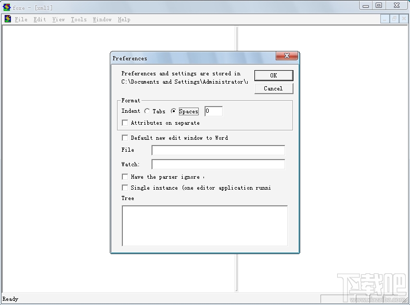Viewport: 410px width, 305px height.
Task: Click the settings path text C:\Documents and Settings
Action: [x=185, y=82]
